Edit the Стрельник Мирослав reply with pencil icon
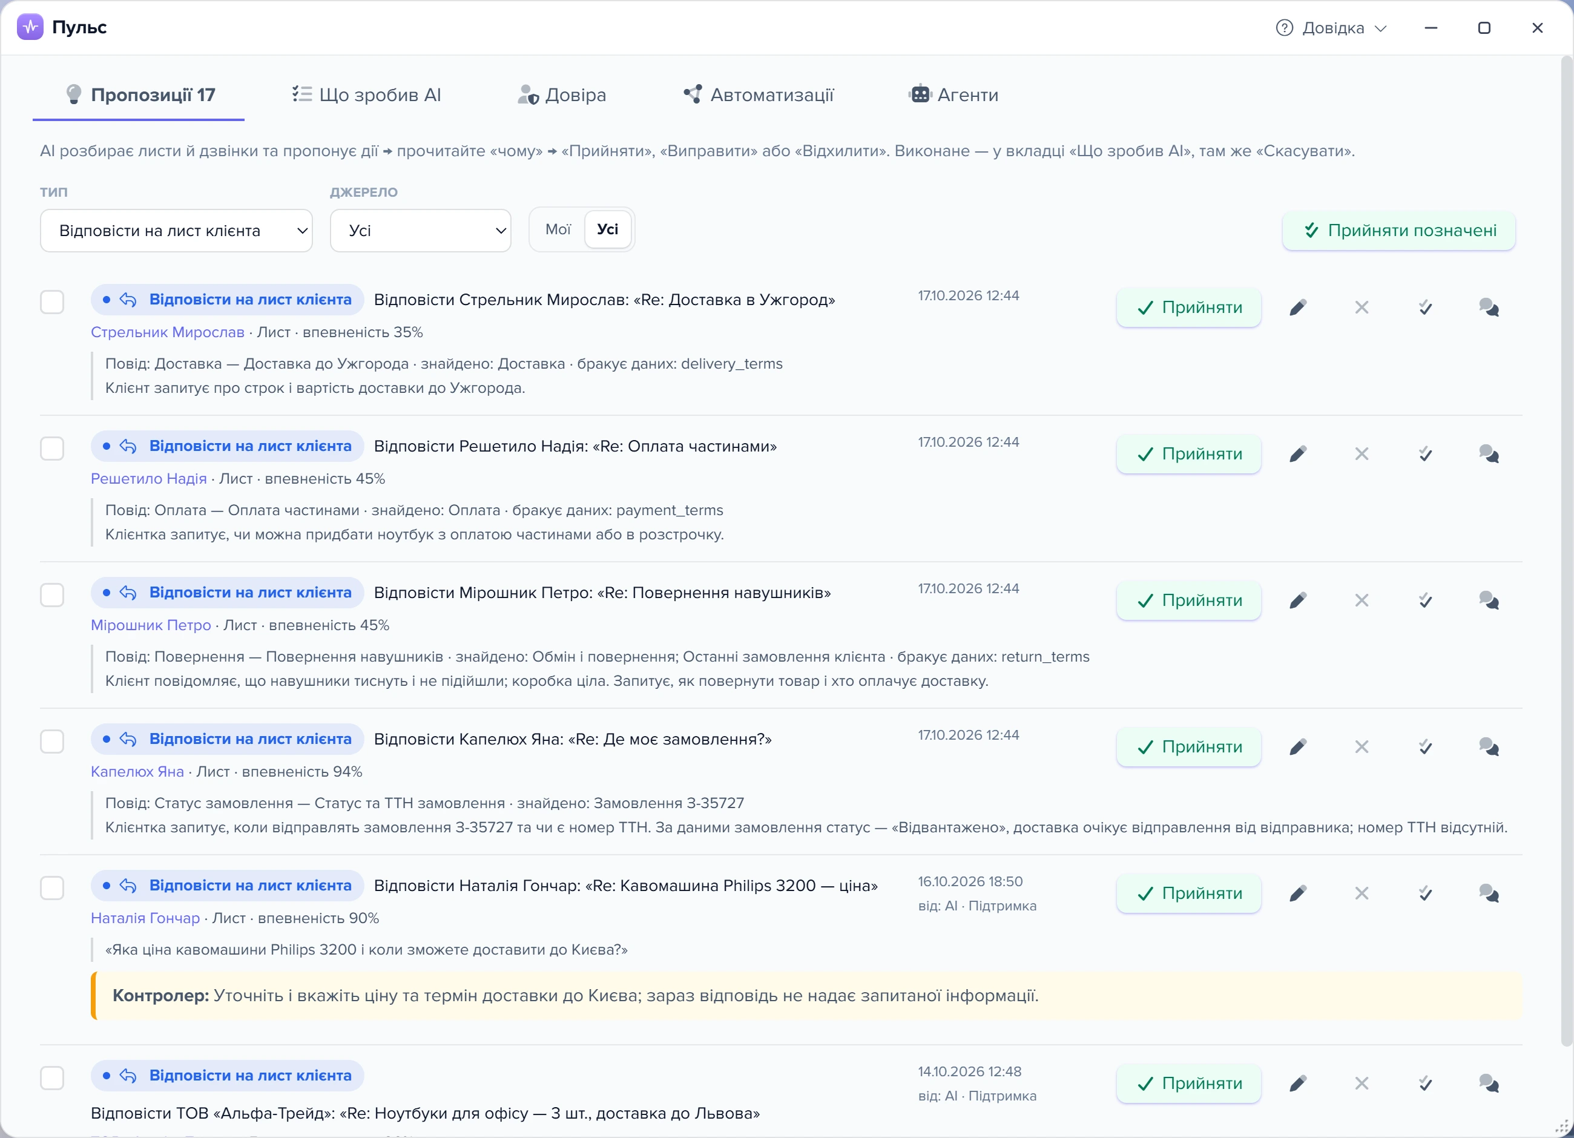This screenshot has height=1138, width=1574. coord(1298,308)
